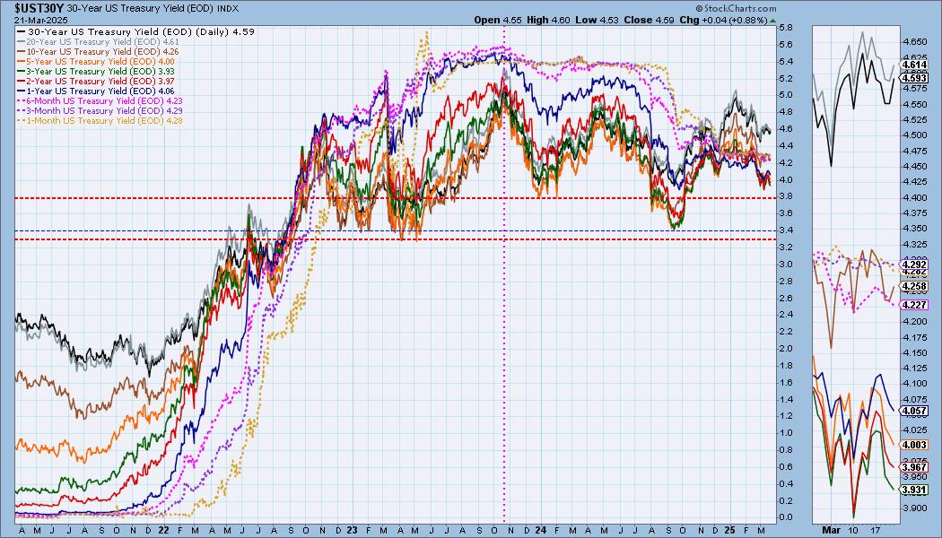Viewport: 942px width, 538px height.
Task: Click the 10-Year US Treasury Yield legend entry
Action: (x=99, y=52)
